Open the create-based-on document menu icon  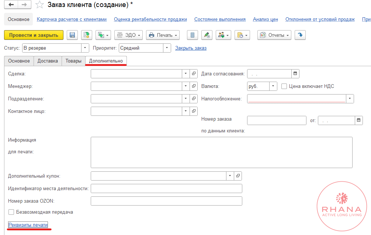[103, 35]
